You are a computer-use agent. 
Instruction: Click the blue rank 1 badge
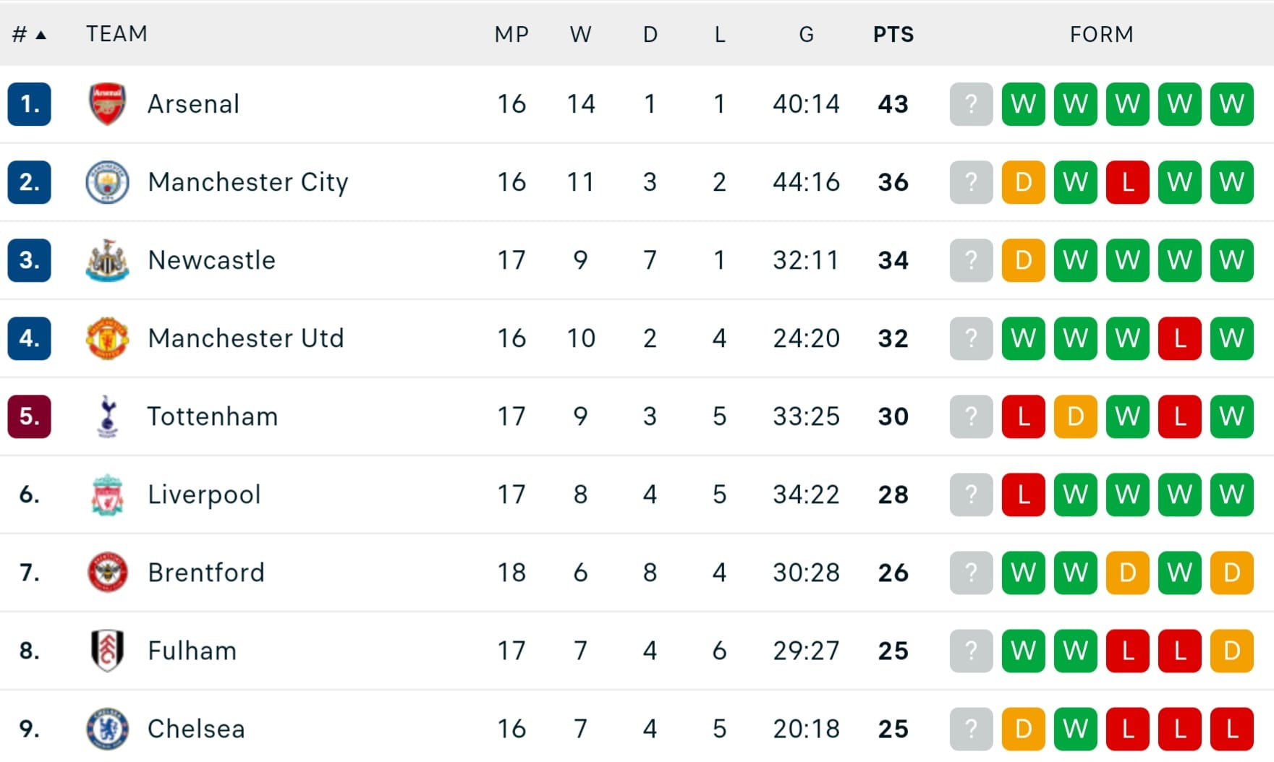[29, 104]
